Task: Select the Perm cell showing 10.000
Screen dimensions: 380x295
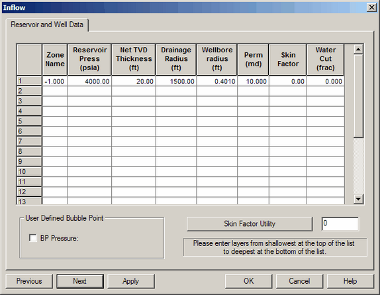Action: click(x=254, y=81)
